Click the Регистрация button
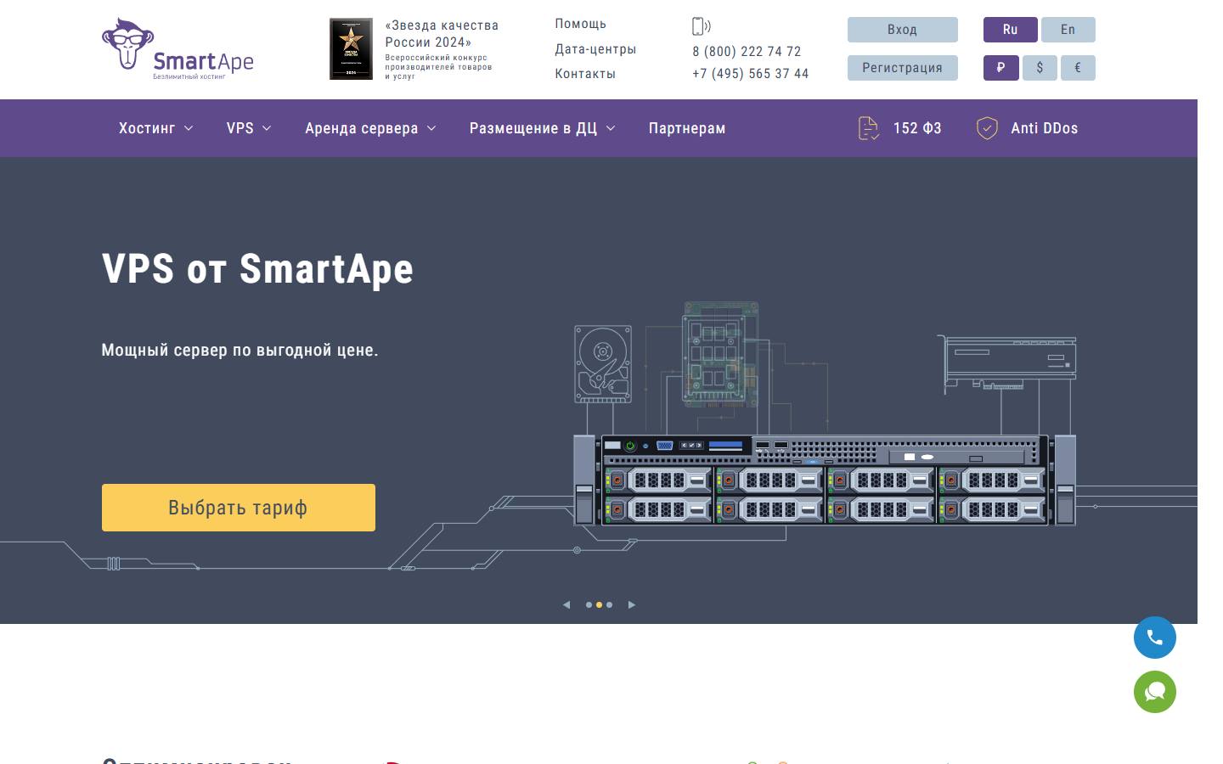 pyautogui.click(x=903, y=68)
